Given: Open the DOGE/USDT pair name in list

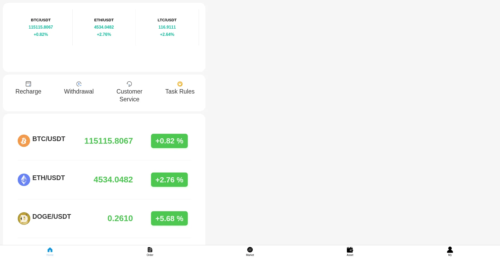Looking at the screenshot, I should [52, 217].
